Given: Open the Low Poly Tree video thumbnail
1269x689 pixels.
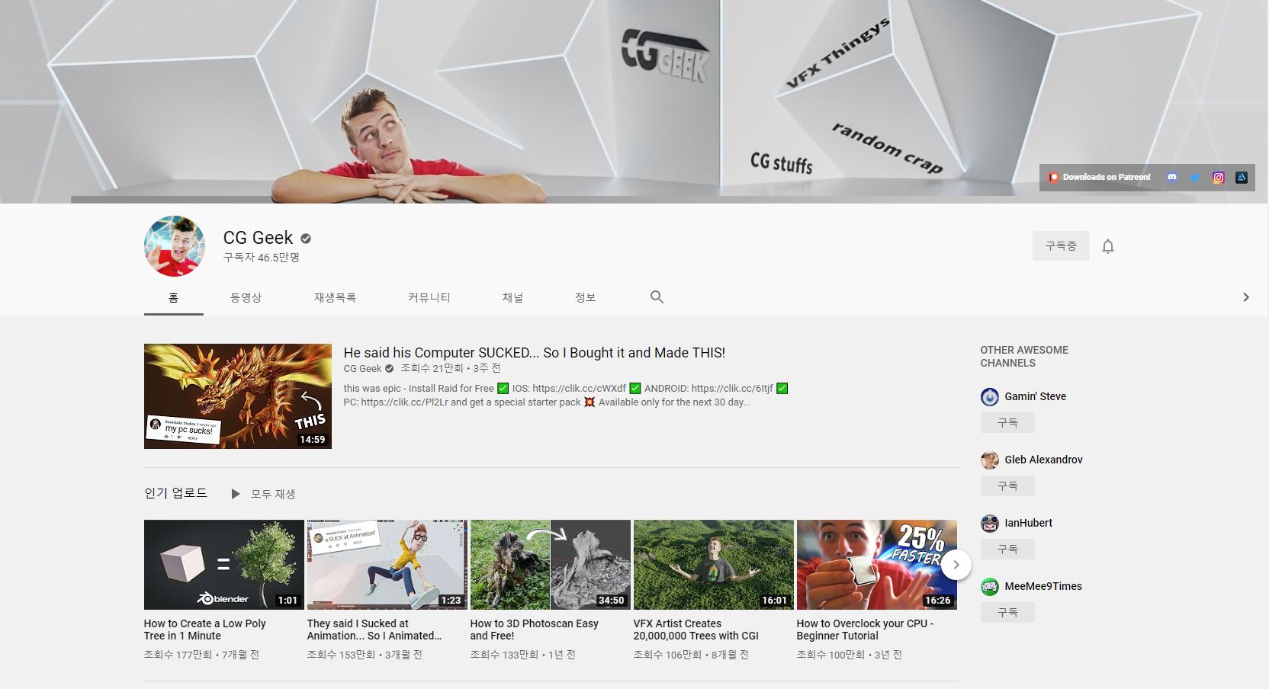Looking at the screenshot, I should [224, 565].
